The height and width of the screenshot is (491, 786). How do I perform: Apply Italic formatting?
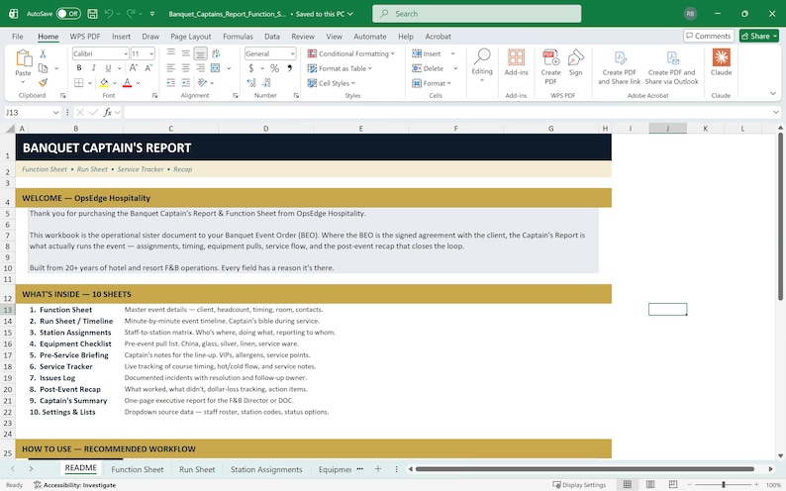(93, 68)
